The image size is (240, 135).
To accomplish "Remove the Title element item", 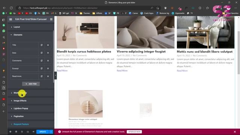I will tap(48, 45).
